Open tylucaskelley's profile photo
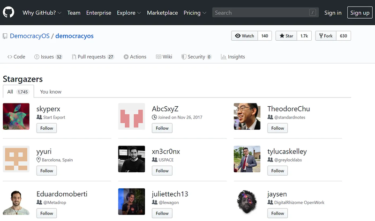Viewport: 375px width, 221px height. click(247, 159)
